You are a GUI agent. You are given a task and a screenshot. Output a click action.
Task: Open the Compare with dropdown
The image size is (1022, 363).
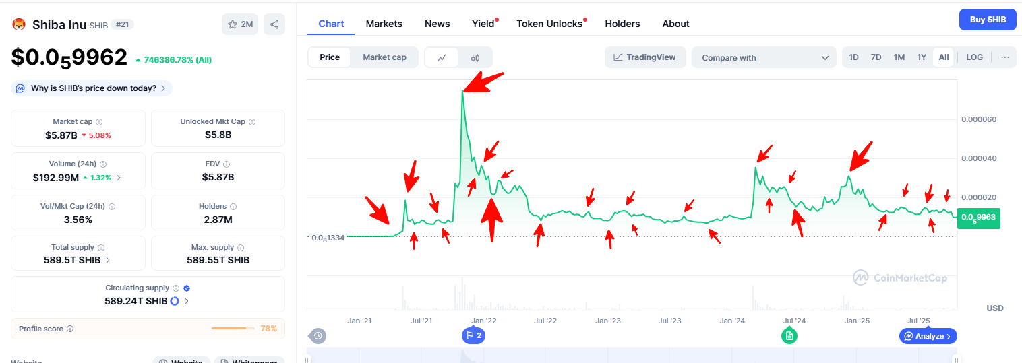[764, 58]
